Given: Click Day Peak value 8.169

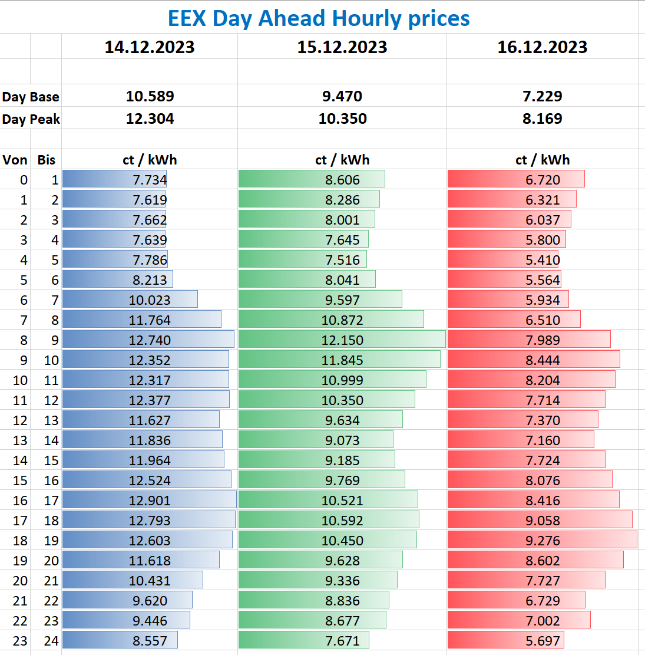Looking at the screenshot, I should tap(543, 119).
